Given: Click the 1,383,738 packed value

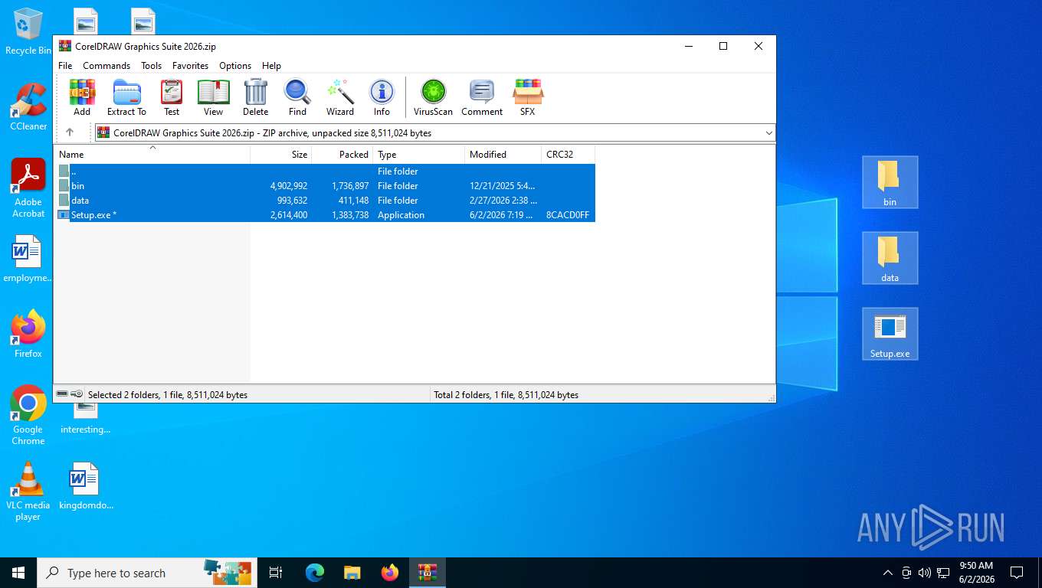Looking at the screenshot, I should pos(350,215).
